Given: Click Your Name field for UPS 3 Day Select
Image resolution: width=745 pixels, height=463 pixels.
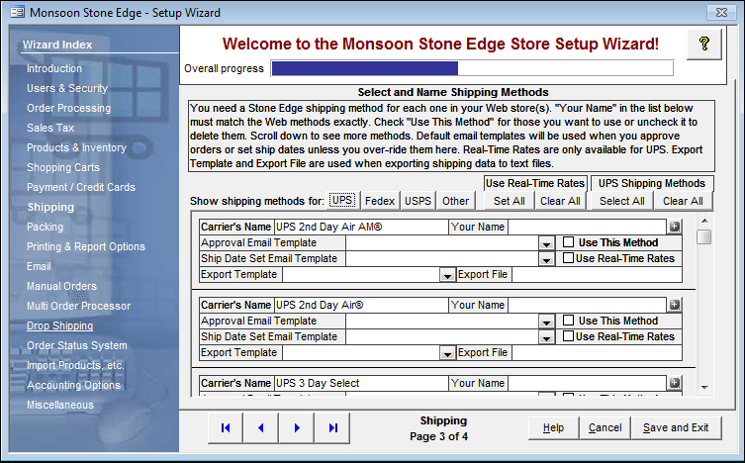Looking at the screenshot, I should coord(588,383).
